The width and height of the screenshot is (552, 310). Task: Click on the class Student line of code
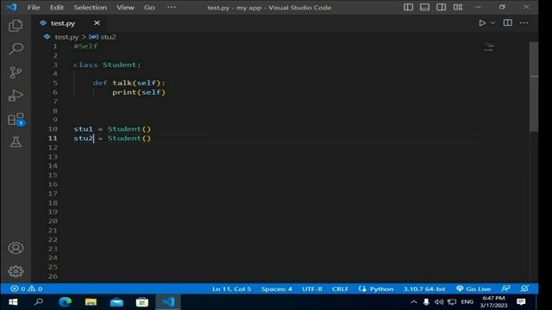click(107, 65)
